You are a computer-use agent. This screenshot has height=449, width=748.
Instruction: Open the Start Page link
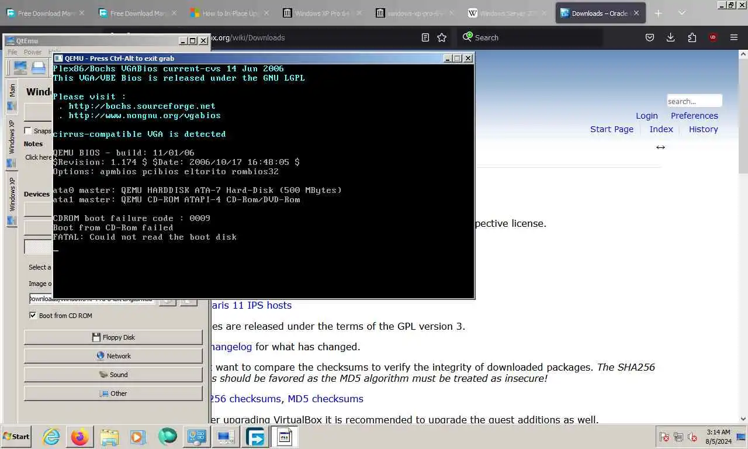612,129
